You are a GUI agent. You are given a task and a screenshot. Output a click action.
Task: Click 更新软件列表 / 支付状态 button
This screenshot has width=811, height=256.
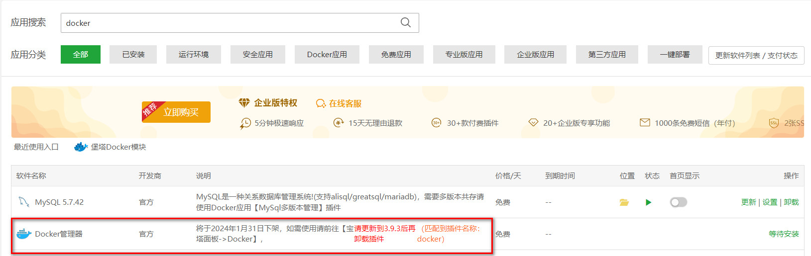click(x=756, y=55)
